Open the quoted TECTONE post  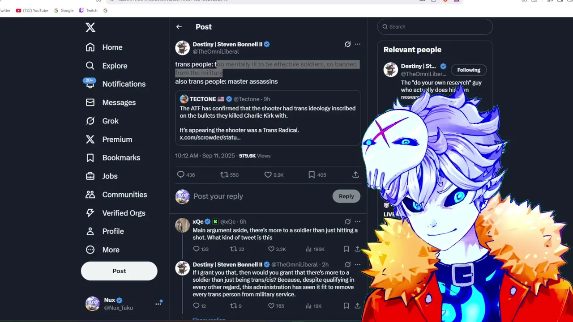[268, 118]
